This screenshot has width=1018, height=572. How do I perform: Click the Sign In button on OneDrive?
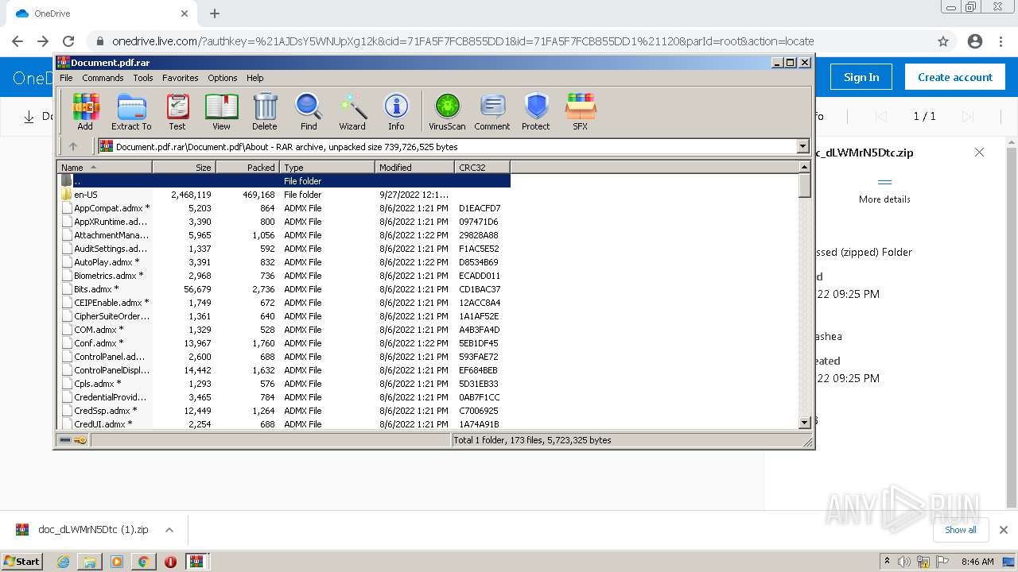[x=861, y=77]
